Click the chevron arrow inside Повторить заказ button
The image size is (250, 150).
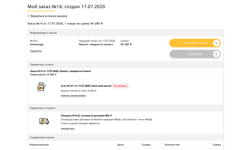coord(216,43)
